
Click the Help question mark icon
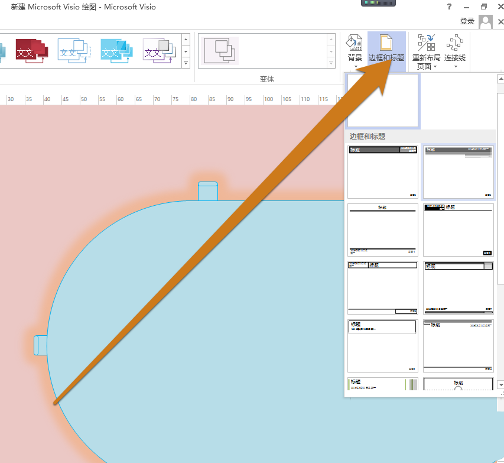tap(448, 7)
